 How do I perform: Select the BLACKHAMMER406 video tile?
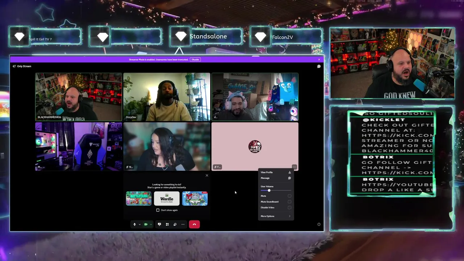(79, 97)
